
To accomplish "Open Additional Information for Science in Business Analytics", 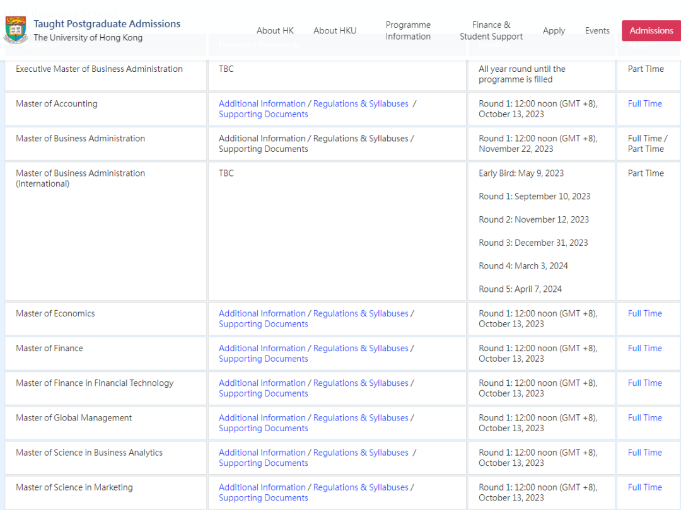I will pos(262,452).
